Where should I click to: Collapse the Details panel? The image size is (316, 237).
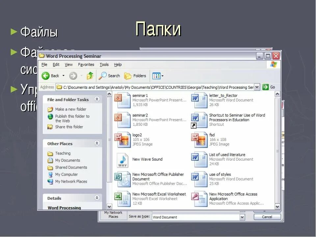click(97, 198)
